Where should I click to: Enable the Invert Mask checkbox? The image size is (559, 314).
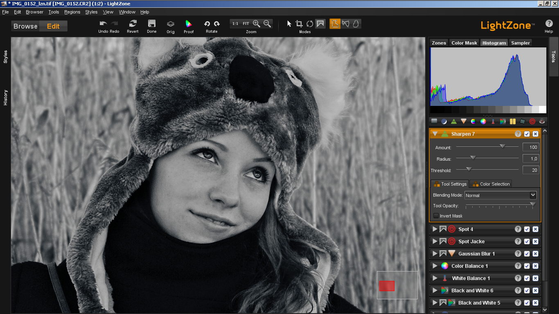[436, 216]
